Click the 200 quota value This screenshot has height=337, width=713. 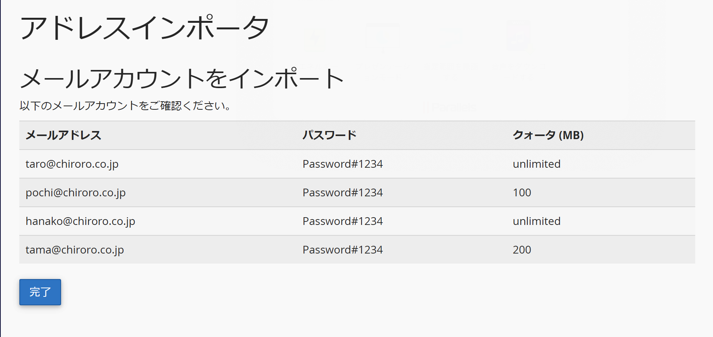coord(522,250)
